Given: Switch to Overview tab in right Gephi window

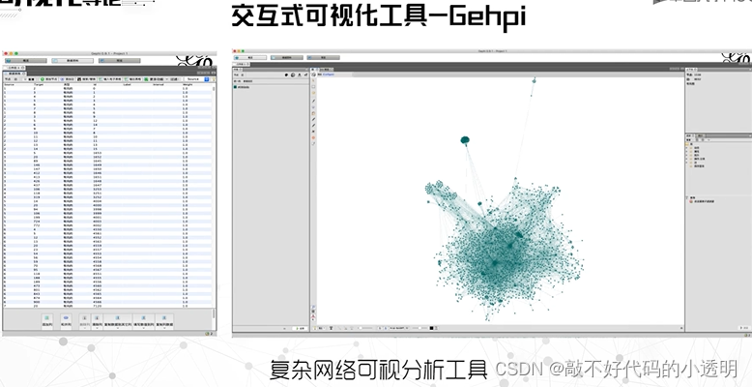Looking at the screenshot, I should pos(250,58).
